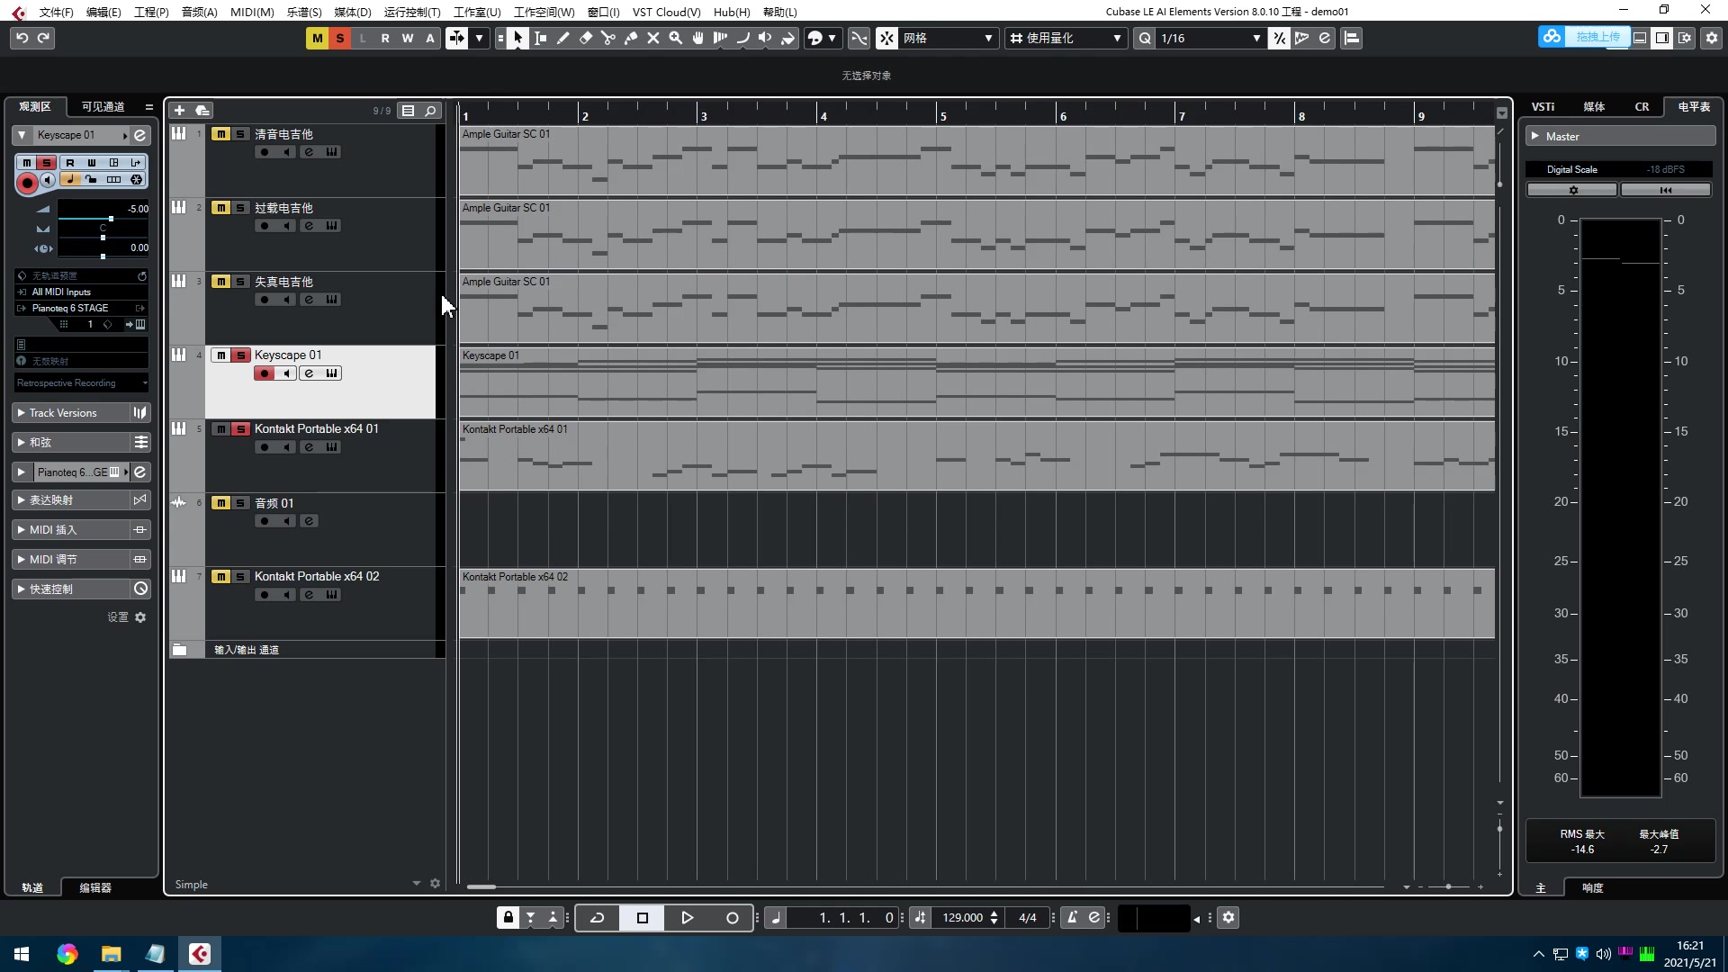
Task: Open the MIDI(M) menu
Action: tap(252, 12)
